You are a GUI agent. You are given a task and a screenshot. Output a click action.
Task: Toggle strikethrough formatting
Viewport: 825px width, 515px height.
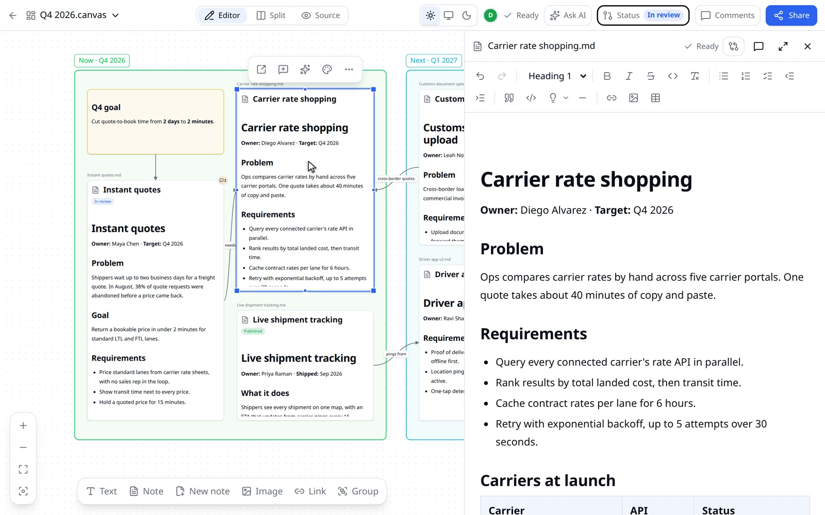coord(651,76)
